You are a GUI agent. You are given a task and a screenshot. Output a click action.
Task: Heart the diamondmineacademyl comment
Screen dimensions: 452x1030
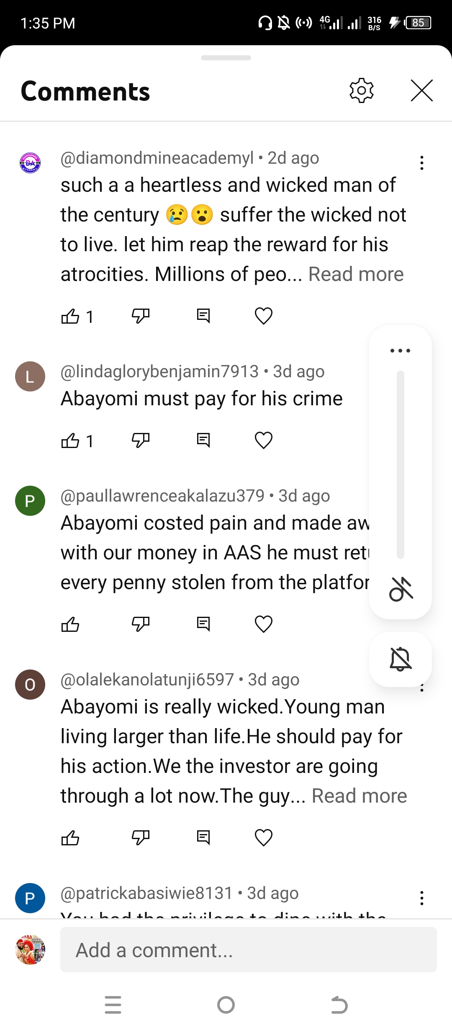coord(263,316)
